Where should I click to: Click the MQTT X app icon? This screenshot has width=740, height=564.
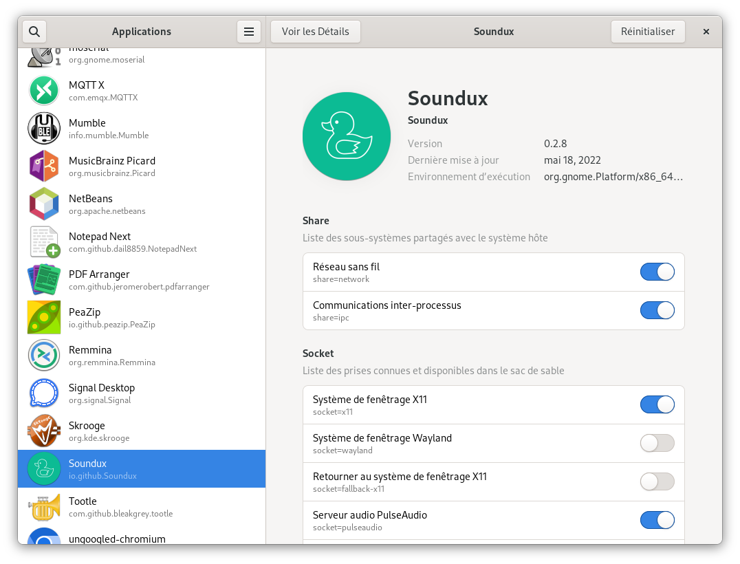[x=44, y=91]
